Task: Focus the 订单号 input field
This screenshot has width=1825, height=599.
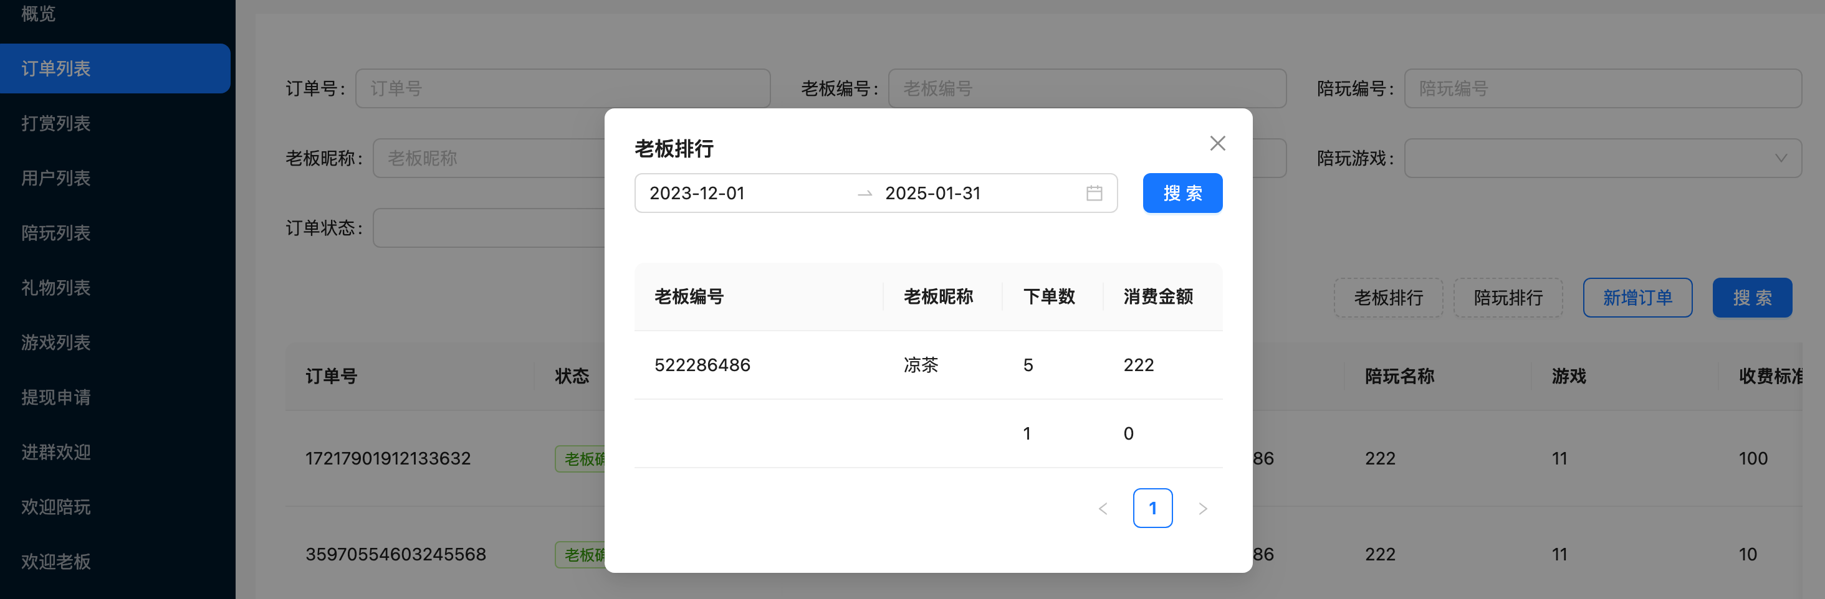Action: (562, 88)
